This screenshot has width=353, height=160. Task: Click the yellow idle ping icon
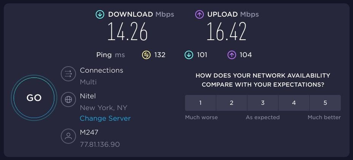click(146, 55)
